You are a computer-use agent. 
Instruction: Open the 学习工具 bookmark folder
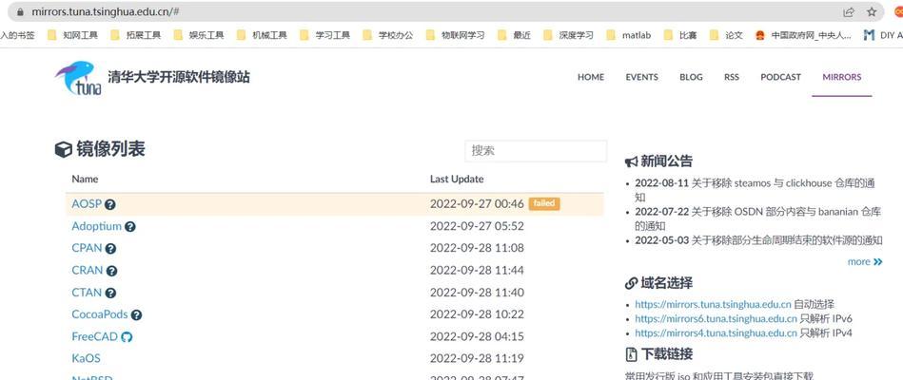(x=325, y=35)
